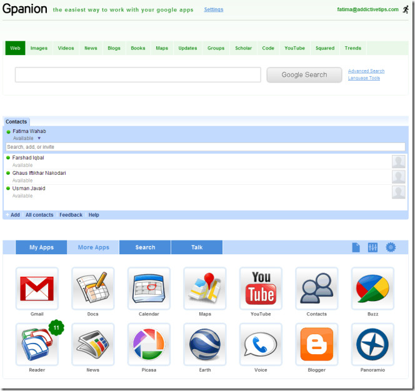Switch to the Videos search tab
The image size is (415, 391).
66,48
